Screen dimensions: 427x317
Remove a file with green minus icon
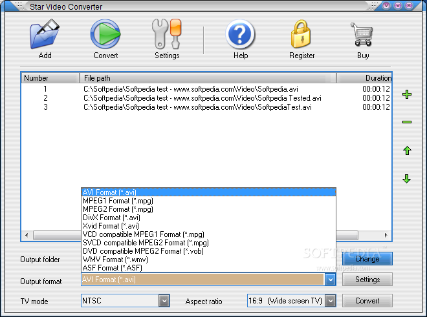[407, 122]
